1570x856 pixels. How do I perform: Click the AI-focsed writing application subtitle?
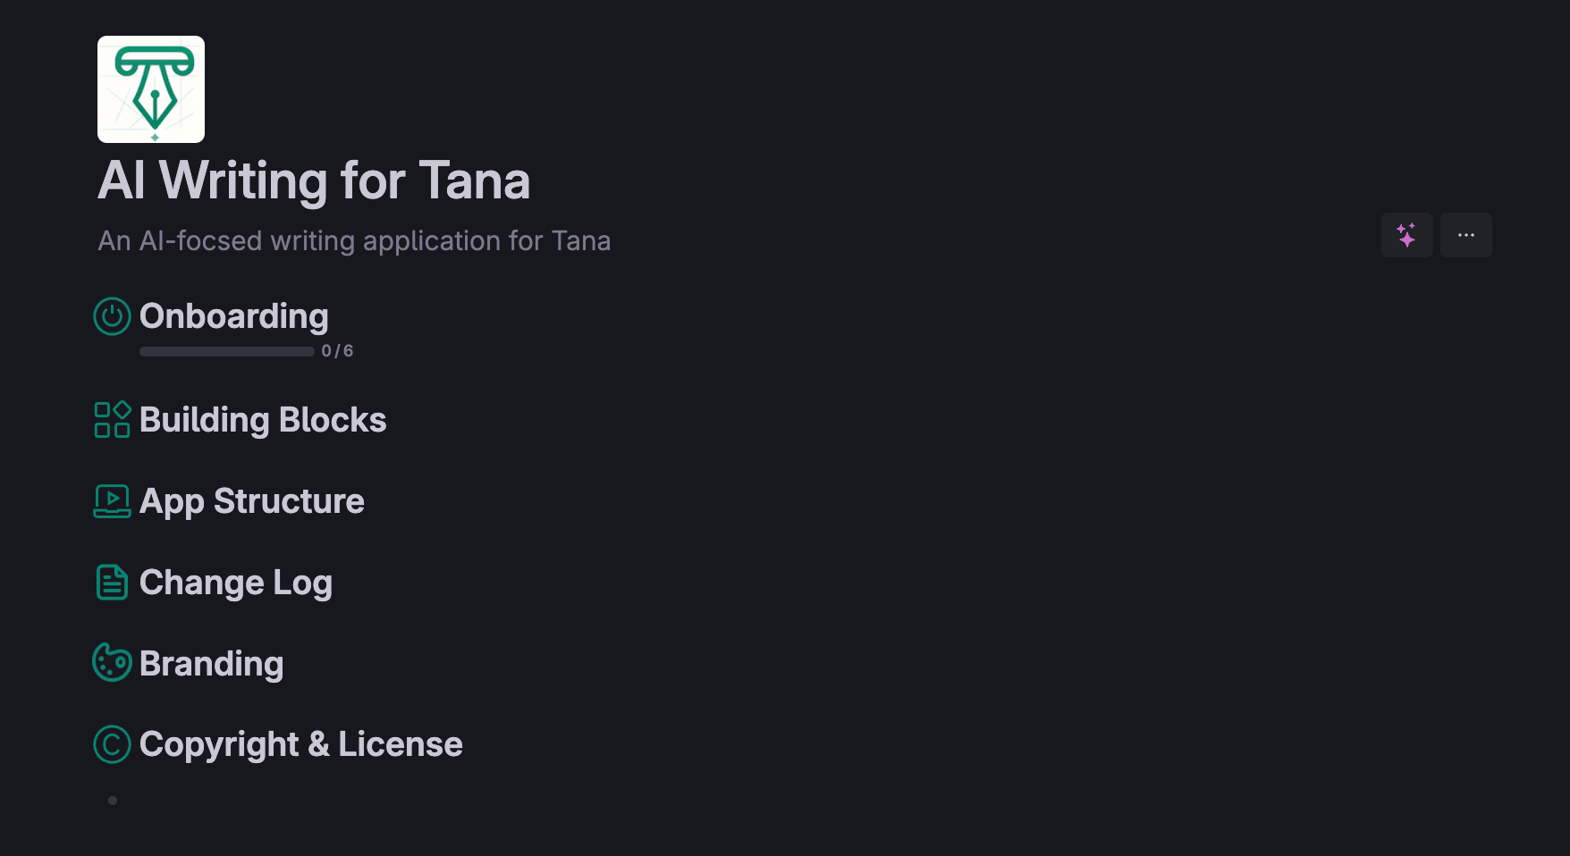tap(354, 240)
